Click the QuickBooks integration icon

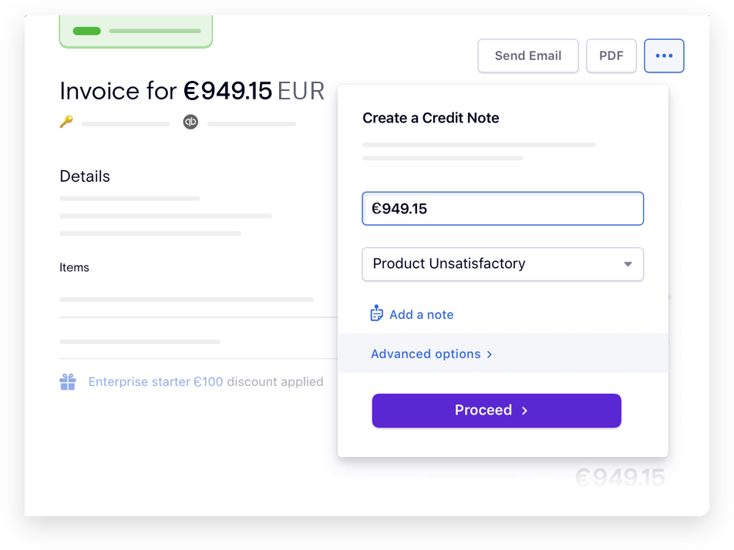(190, 122)
